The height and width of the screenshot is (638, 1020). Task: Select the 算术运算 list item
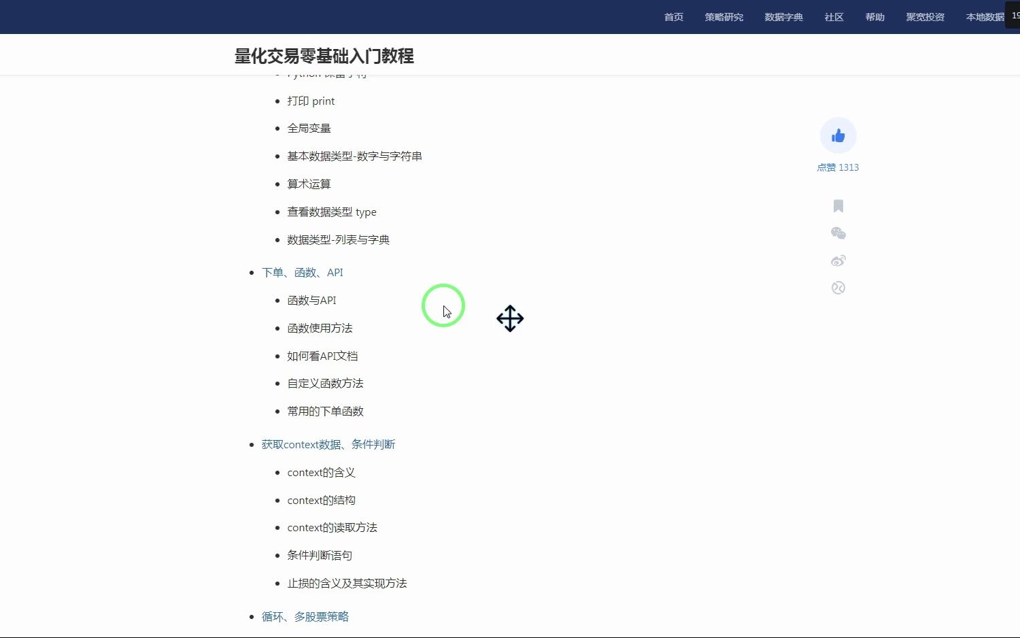(x=309, y=184)
